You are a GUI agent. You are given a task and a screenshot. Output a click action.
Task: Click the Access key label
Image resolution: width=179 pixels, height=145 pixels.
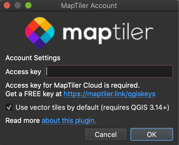[x=23, y=72]
